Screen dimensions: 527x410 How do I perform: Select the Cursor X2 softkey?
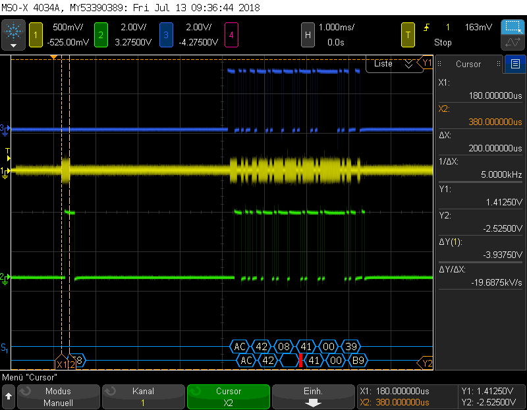point(228,397)
